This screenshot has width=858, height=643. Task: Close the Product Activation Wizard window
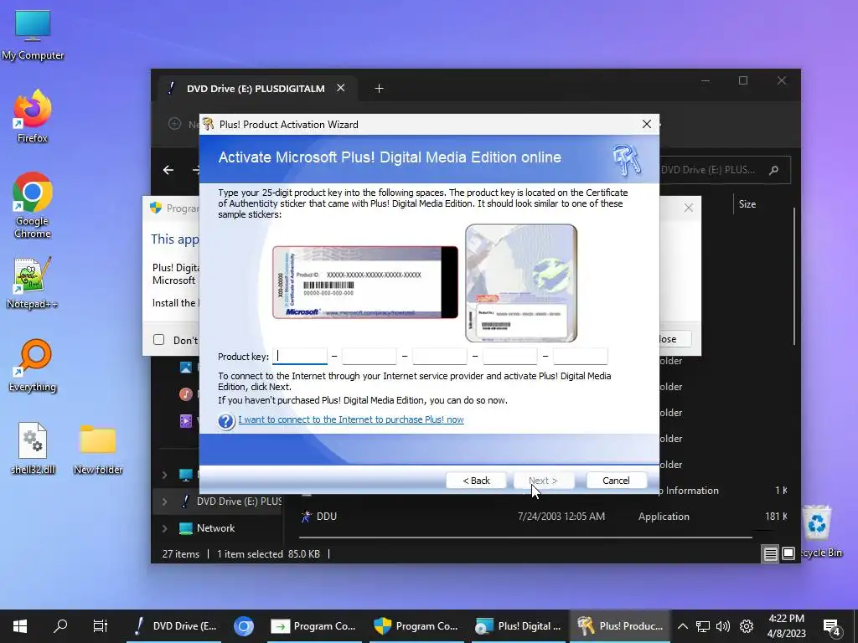[x=647, y=124]
